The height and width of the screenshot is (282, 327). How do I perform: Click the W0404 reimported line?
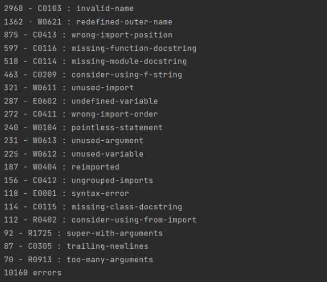point(61,167)
